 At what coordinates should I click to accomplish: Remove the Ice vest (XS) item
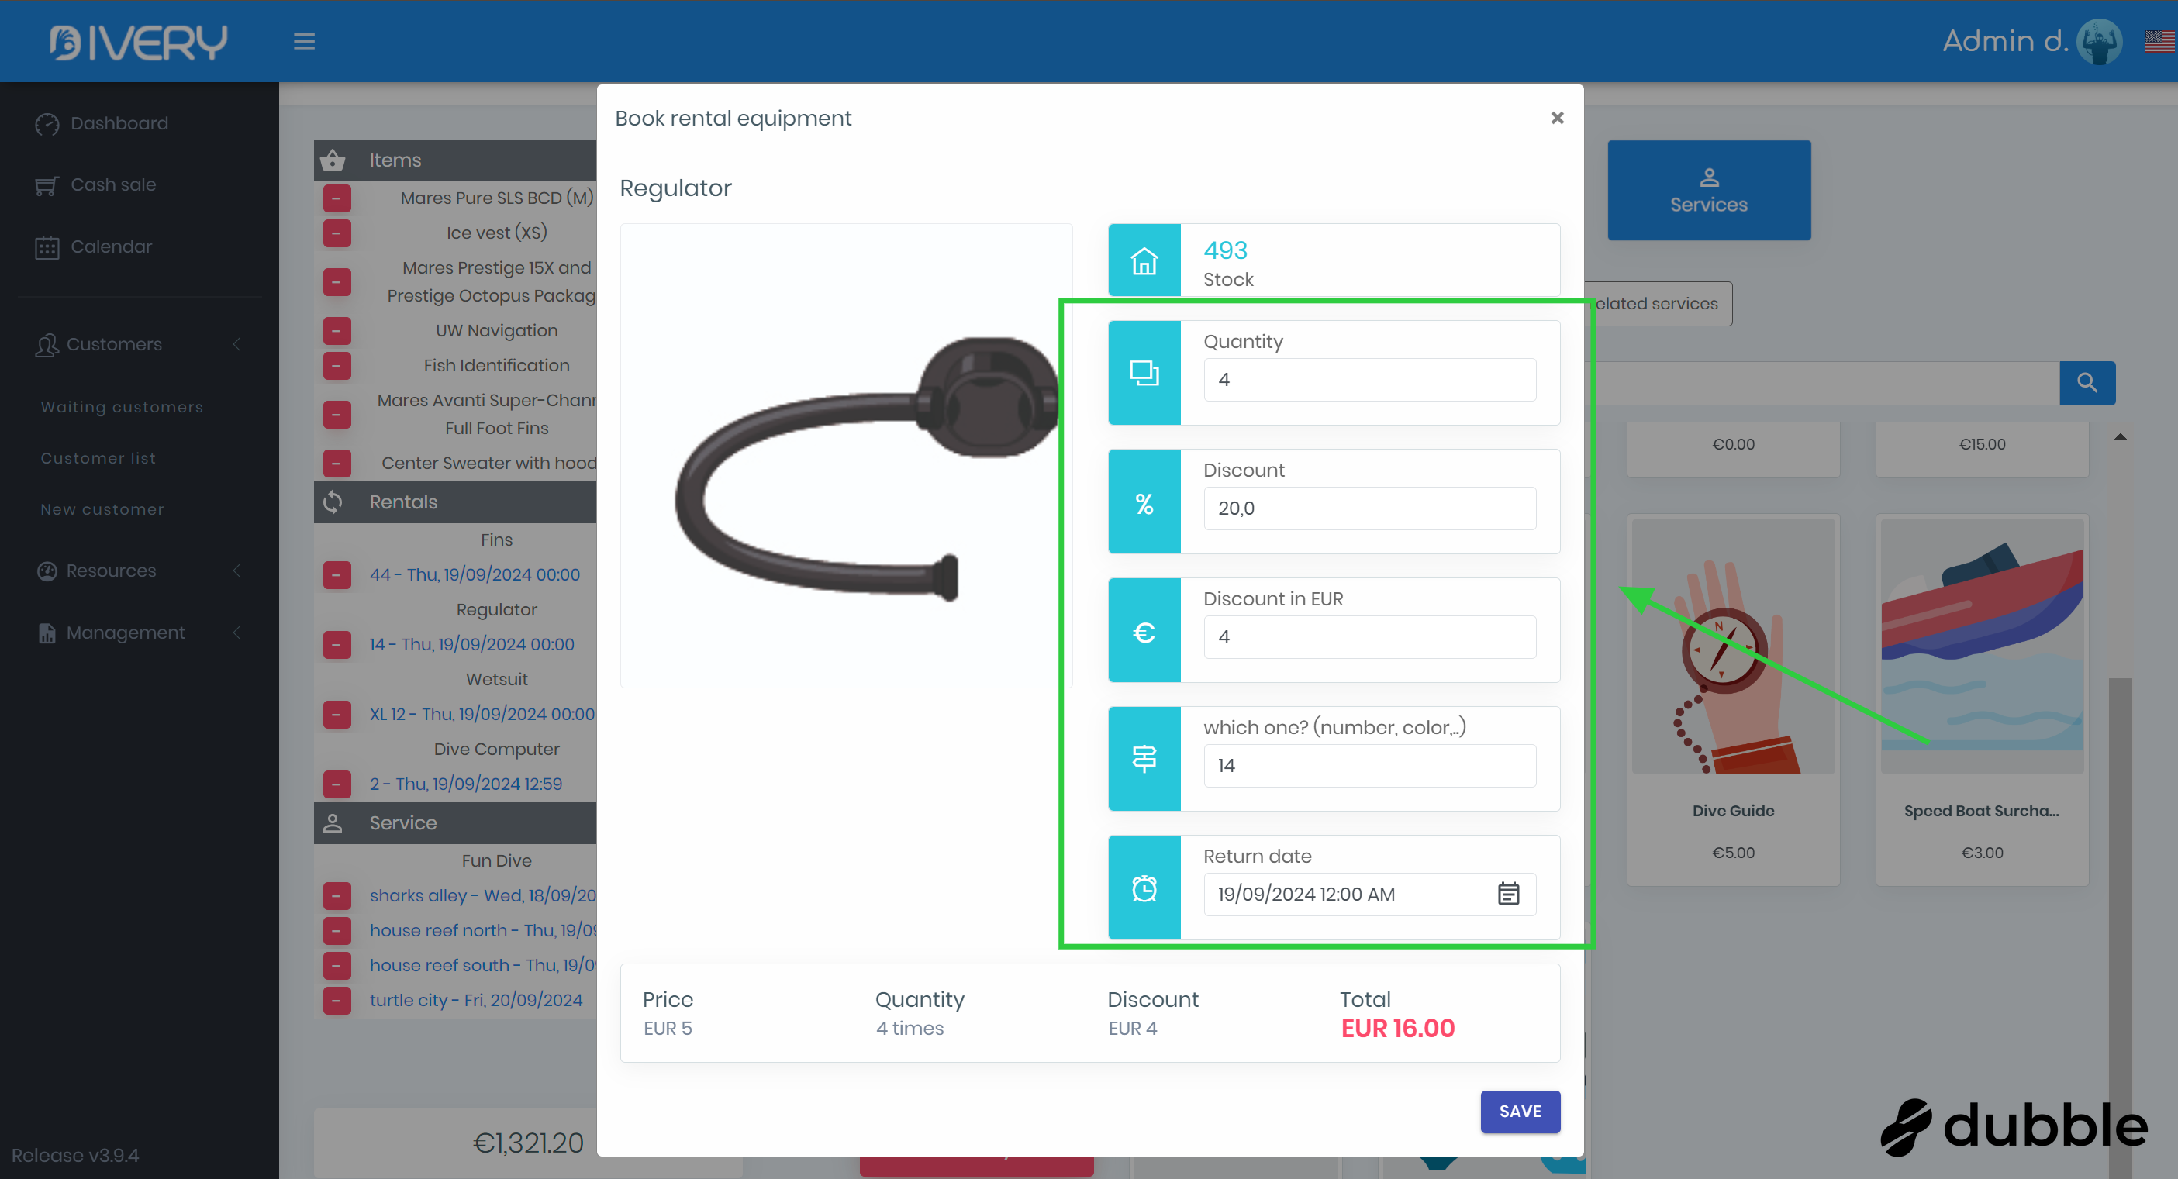point(337,233)
